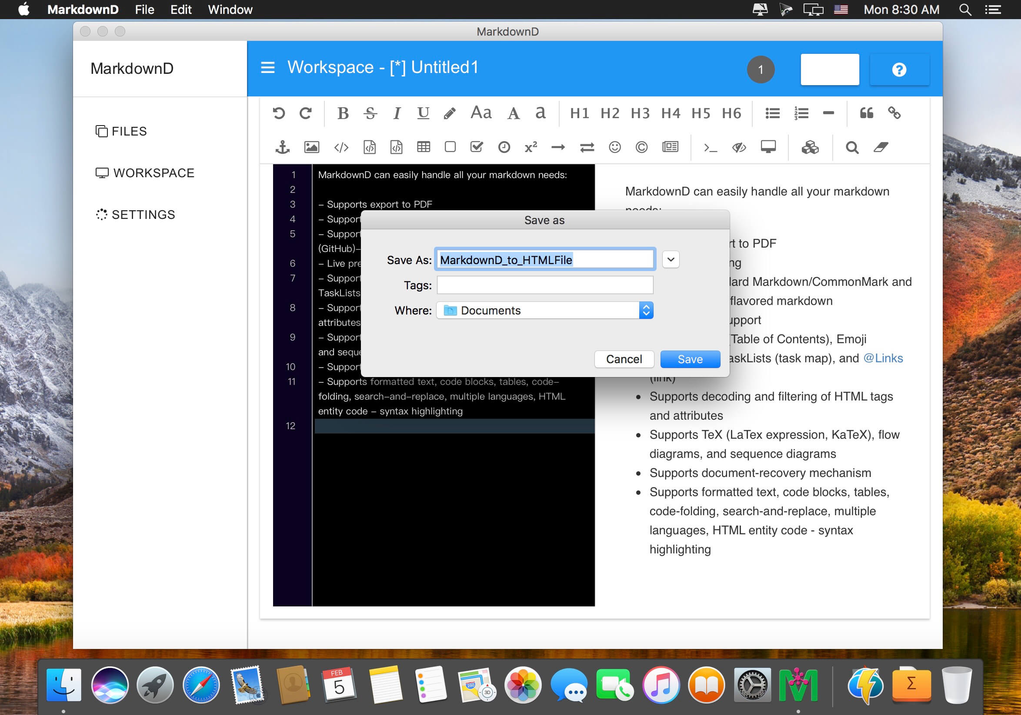Apply italic formatting
Image resolution: width=1021 pixels, height=715 pixels.
click(x=397, y=113)
